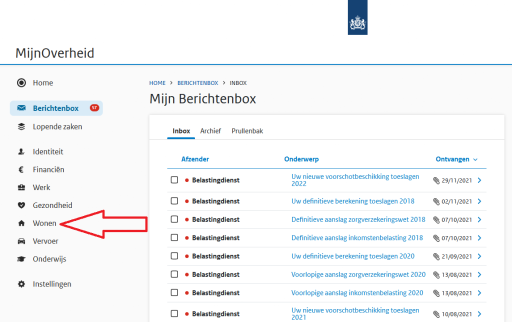
Task: Select checkbox for voorschotbeschikking toeslagen 2021 message
Action: (174, 313)
